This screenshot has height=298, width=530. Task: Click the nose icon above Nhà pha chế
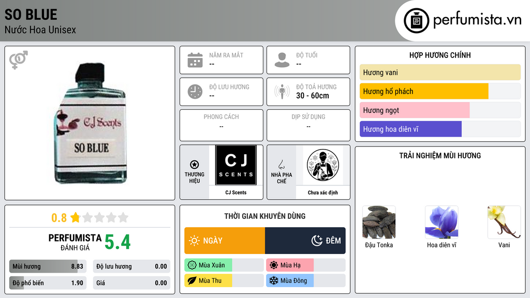point(281,165)
